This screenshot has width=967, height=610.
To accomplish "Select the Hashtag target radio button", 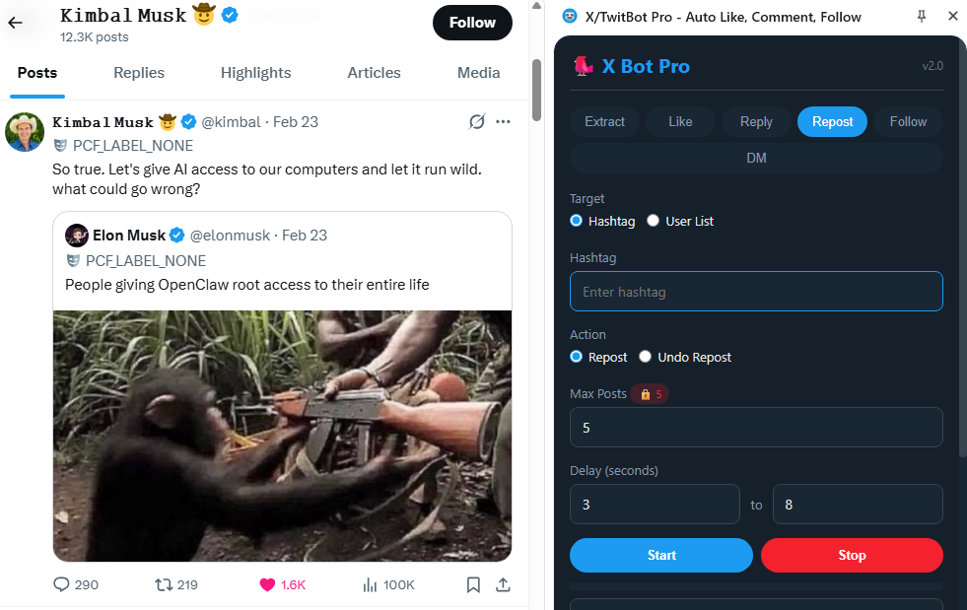I will coord(577,221).
